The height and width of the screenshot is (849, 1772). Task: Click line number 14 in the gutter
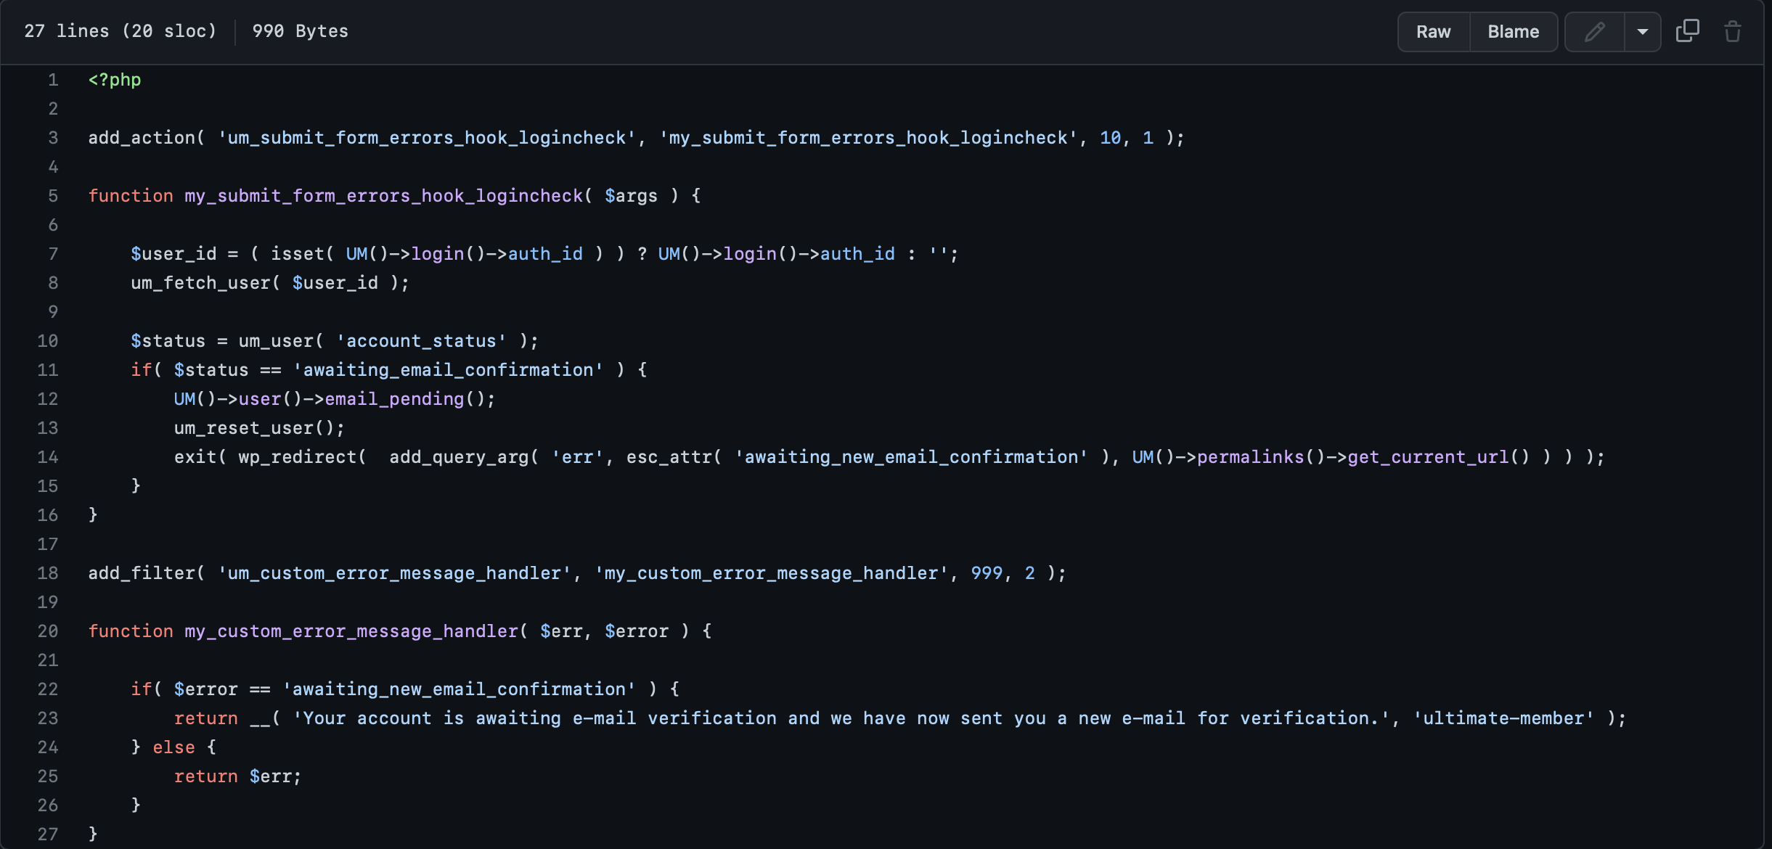tap(48, 457)
